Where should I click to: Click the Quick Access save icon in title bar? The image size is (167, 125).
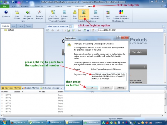(13, 2)
